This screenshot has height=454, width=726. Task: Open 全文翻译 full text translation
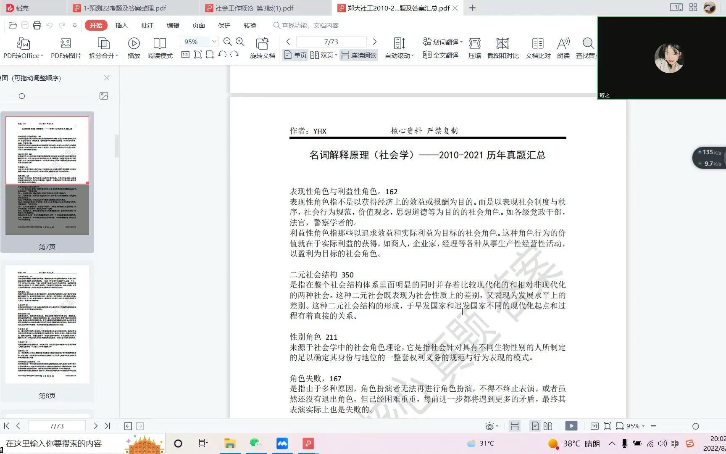(x=441, y=55)
